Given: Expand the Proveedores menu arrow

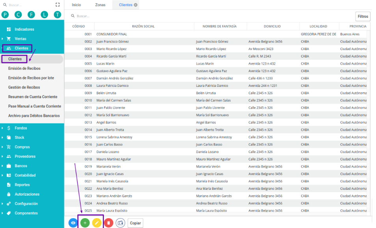Looking at the screenshot, I should tap(2, 156).
